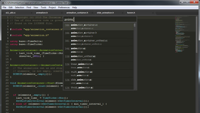Open the Edit menu
The height and width of the screenshot is (113, 200).
[x=11, y=7]
